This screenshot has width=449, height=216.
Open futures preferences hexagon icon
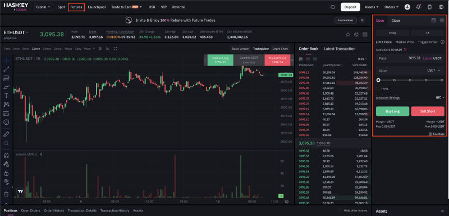point(442,20)
